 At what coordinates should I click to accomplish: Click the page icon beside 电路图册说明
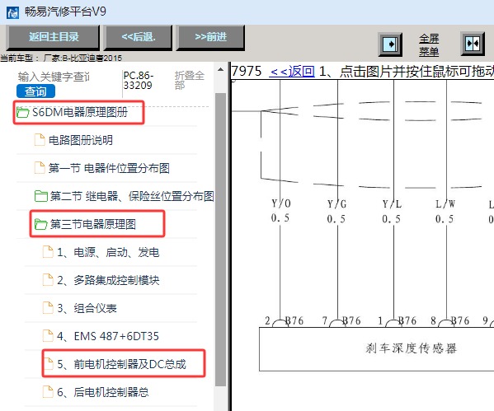pos(40,140)
